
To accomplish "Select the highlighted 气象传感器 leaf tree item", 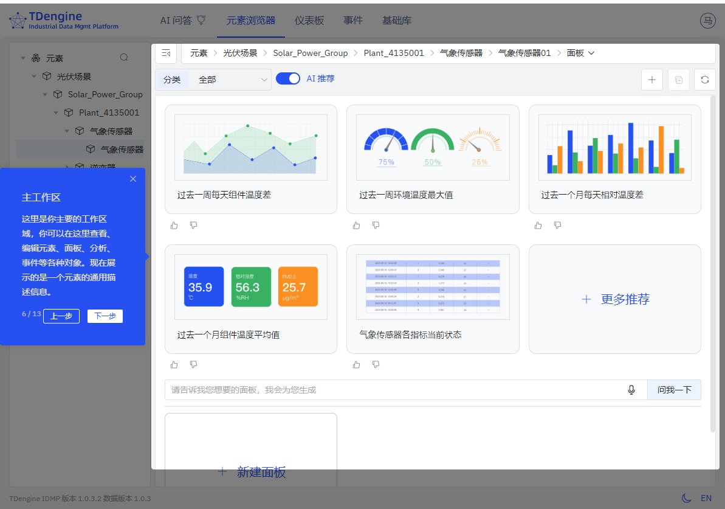I will (x=80, y=149).
